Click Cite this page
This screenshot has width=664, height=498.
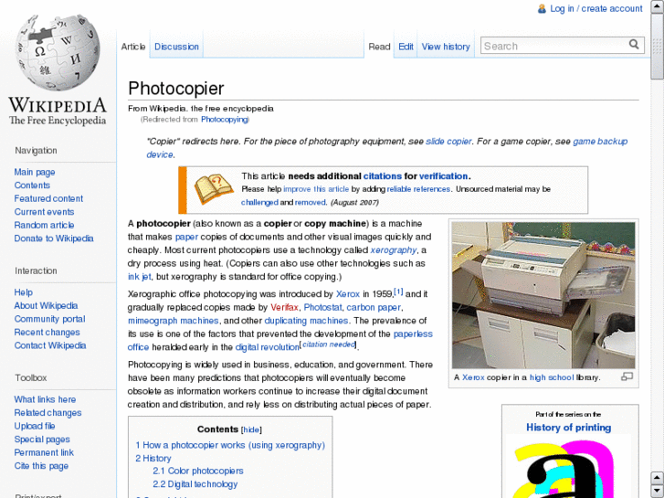pos(41,466)
